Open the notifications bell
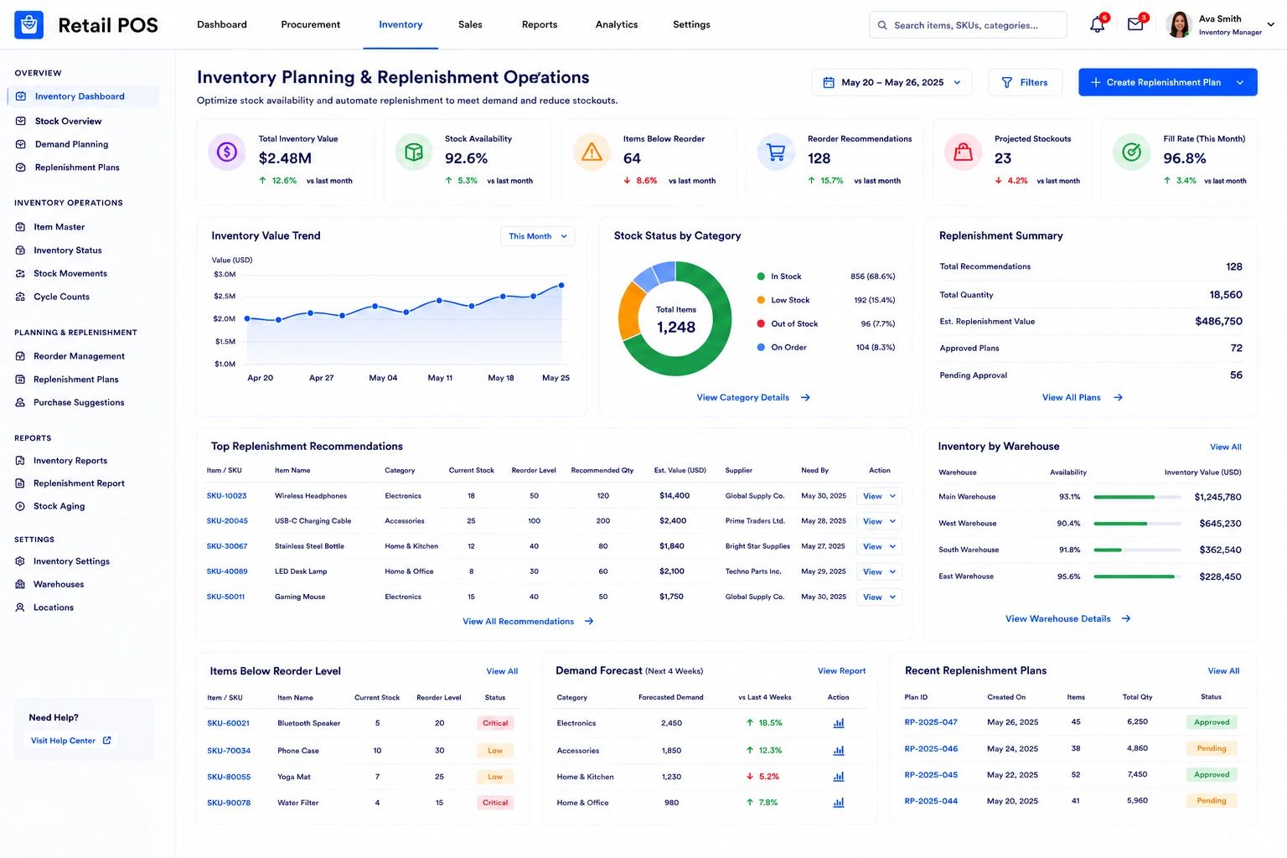 point(1097,25)
